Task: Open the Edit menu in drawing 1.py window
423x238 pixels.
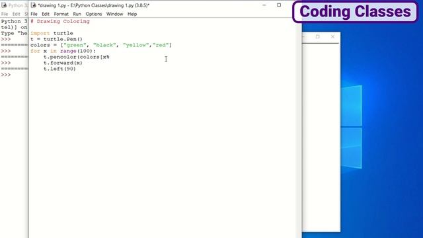Action: (x=46, y=14)
